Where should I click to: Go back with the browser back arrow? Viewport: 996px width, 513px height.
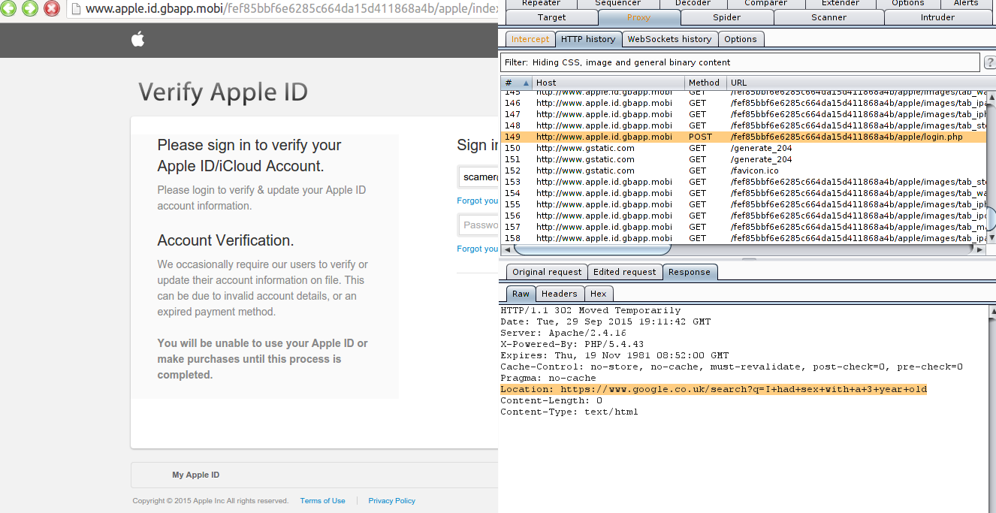click(10, 9)
